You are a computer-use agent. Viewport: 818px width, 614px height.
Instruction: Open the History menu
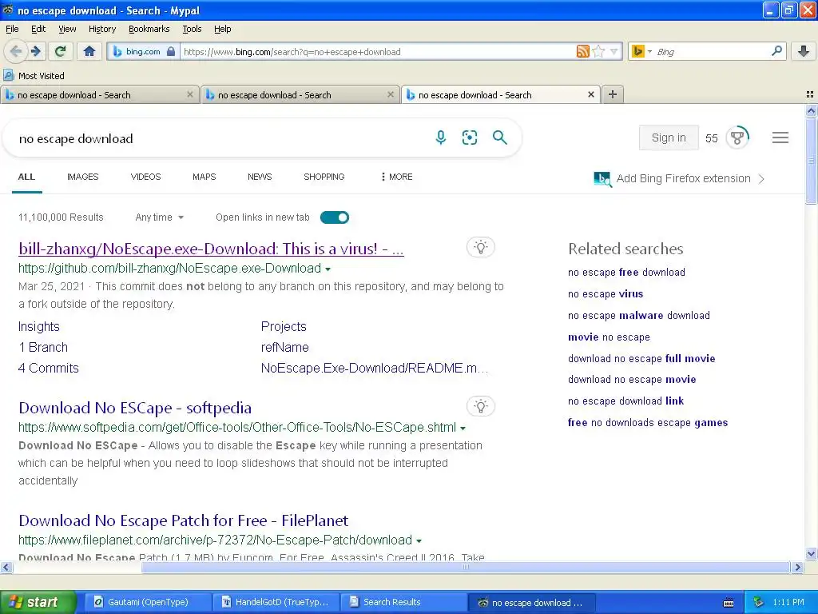pos(101,29)
